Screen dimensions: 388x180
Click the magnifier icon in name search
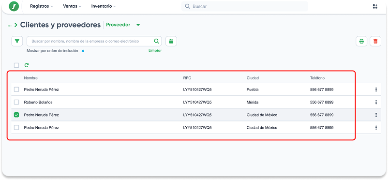(156, 41)
